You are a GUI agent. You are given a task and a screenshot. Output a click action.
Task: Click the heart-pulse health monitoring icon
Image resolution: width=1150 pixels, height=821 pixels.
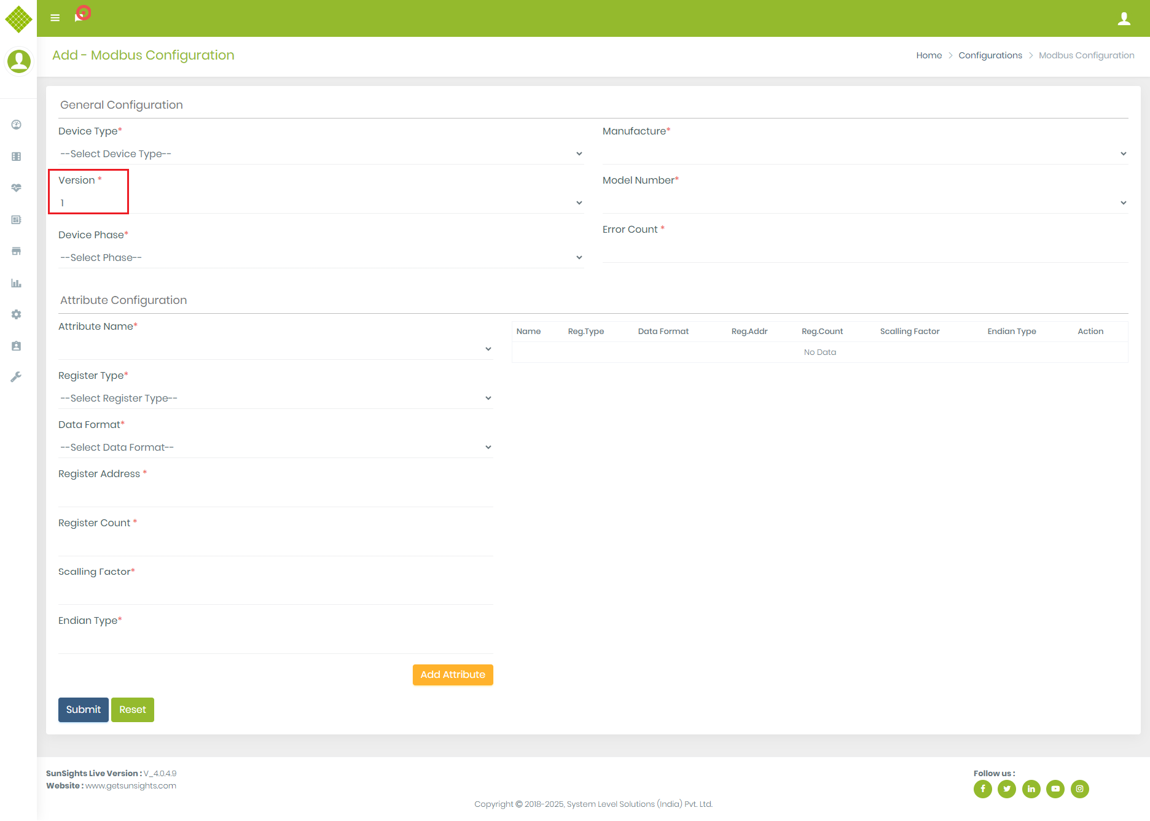coord(16,187)
